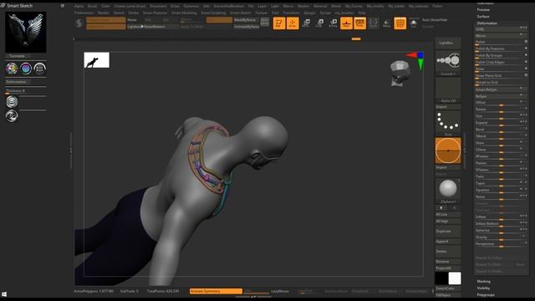Click the coiled spring icon in Smart Sketch
The image size is (535, 301).
[x=12, y=102]
